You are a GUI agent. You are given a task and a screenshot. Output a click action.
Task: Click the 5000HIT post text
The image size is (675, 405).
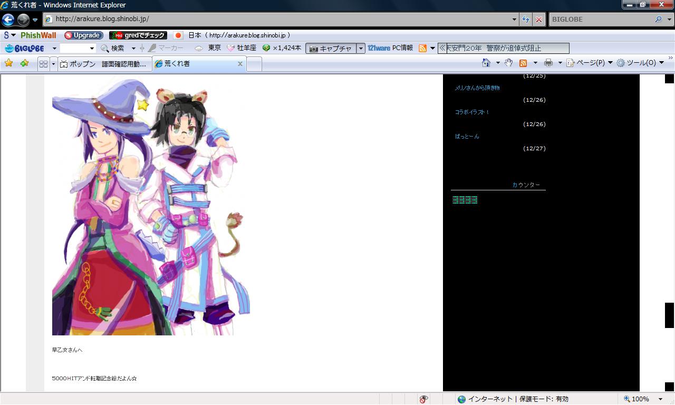pos(94,379)
